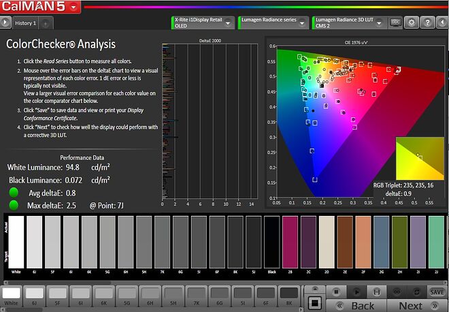Click the patch strip scrollbar right arrow
The height and width of the screenshot is (312, 449).
click(301, 309)
